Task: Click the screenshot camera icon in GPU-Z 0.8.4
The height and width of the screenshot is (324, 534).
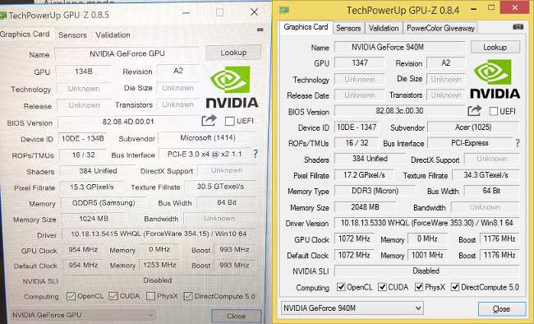Action: pyautogui.click(x=518, y=27)
